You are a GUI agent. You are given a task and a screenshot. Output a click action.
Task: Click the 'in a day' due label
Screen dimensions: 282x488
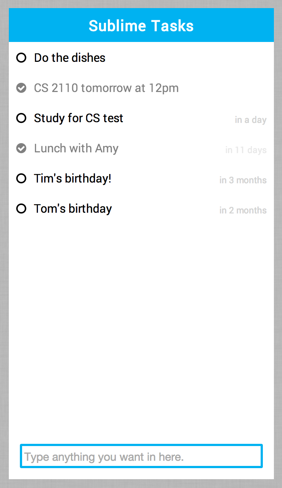click(250, 120)
